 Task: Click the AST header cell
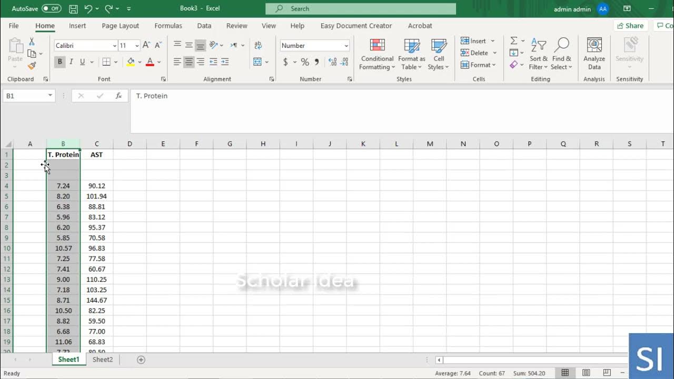(x=97, y=155)
